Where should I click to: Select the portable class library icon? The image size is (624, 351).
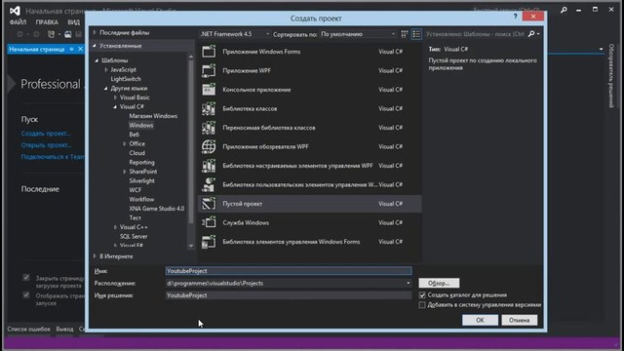[209, 128]
